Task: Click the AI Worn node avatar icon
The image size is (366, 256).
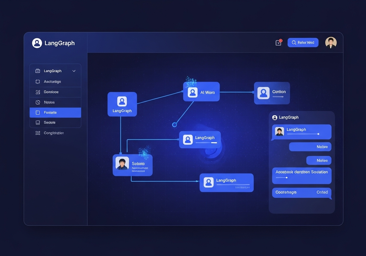Action: tap(193, 92)
